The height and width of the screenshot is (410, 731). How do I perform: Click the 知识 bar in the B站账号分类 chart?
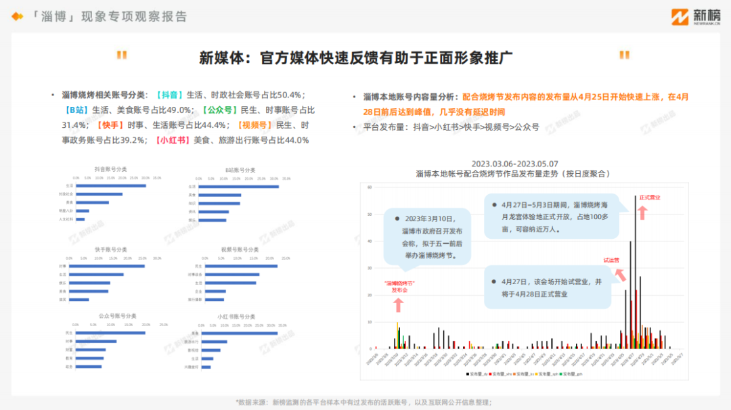pos(219,204)
